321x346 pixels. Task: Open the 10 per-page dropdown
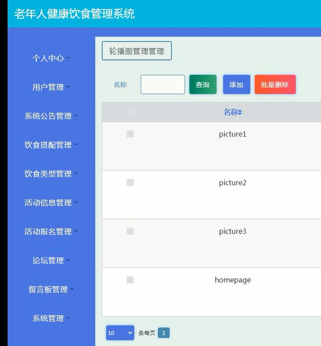coord(120,333)
